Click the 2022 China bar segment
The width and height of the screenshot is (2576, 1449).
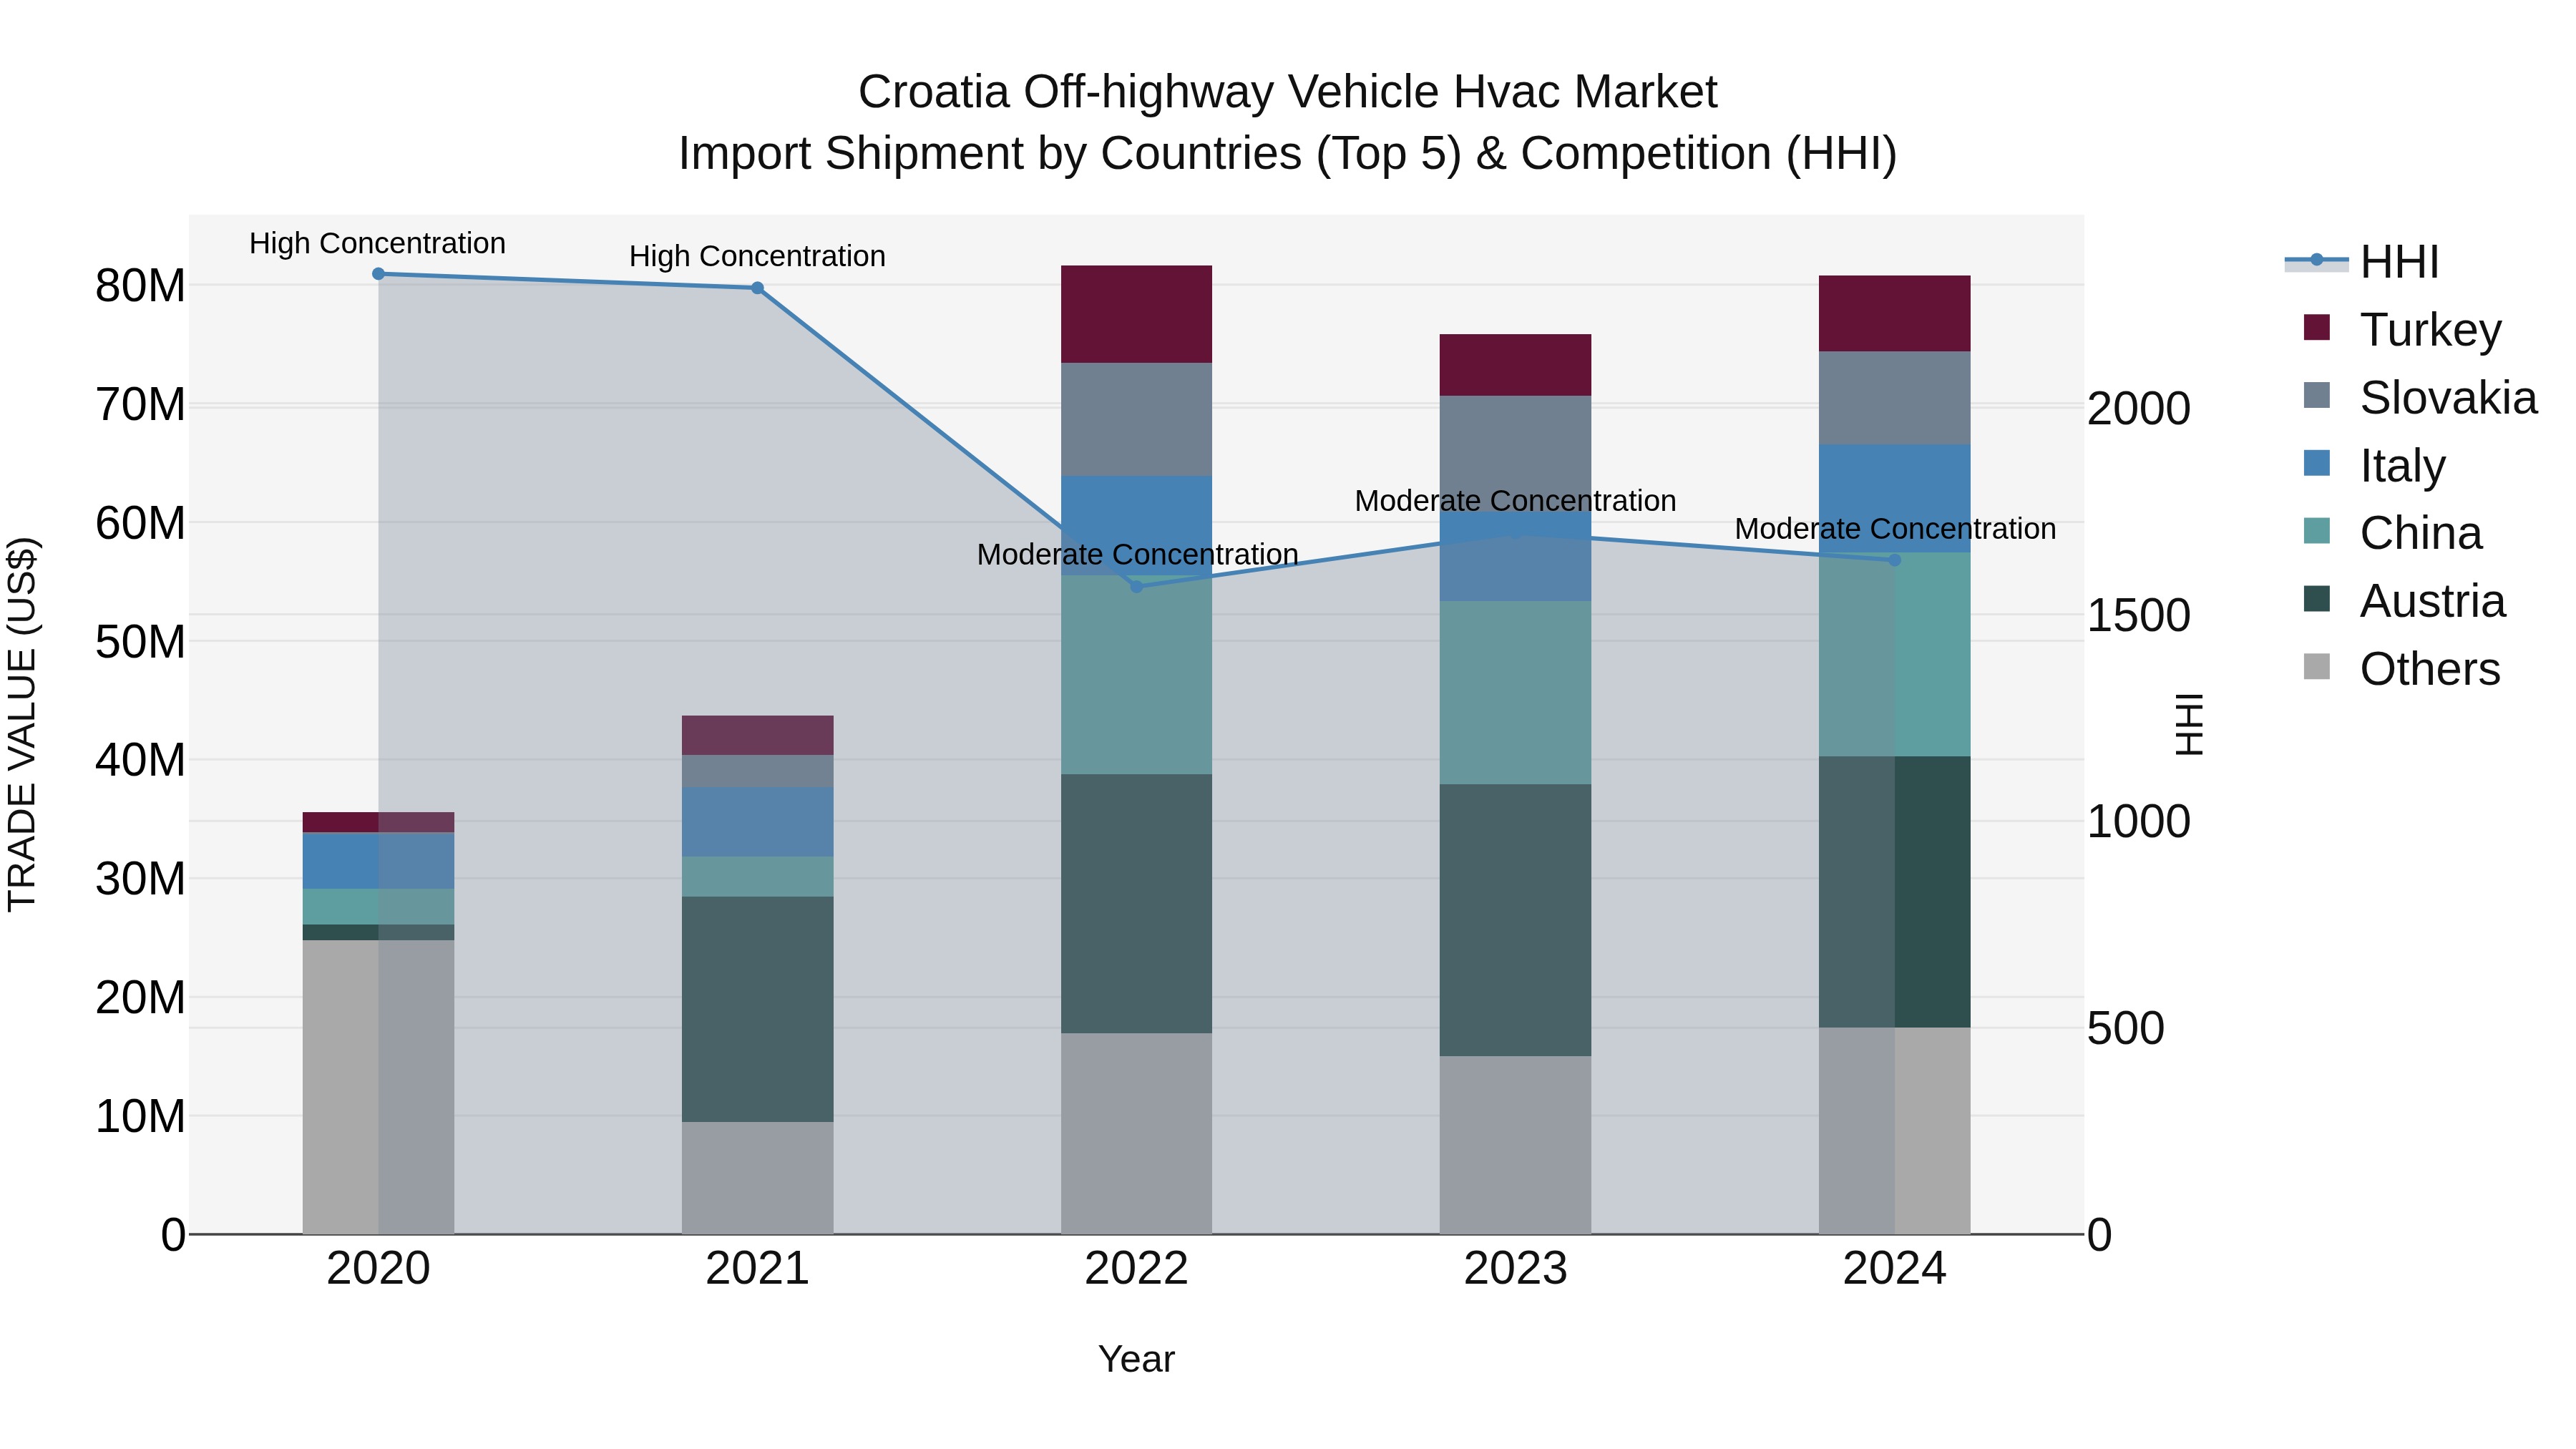[x=1136, y=675]
